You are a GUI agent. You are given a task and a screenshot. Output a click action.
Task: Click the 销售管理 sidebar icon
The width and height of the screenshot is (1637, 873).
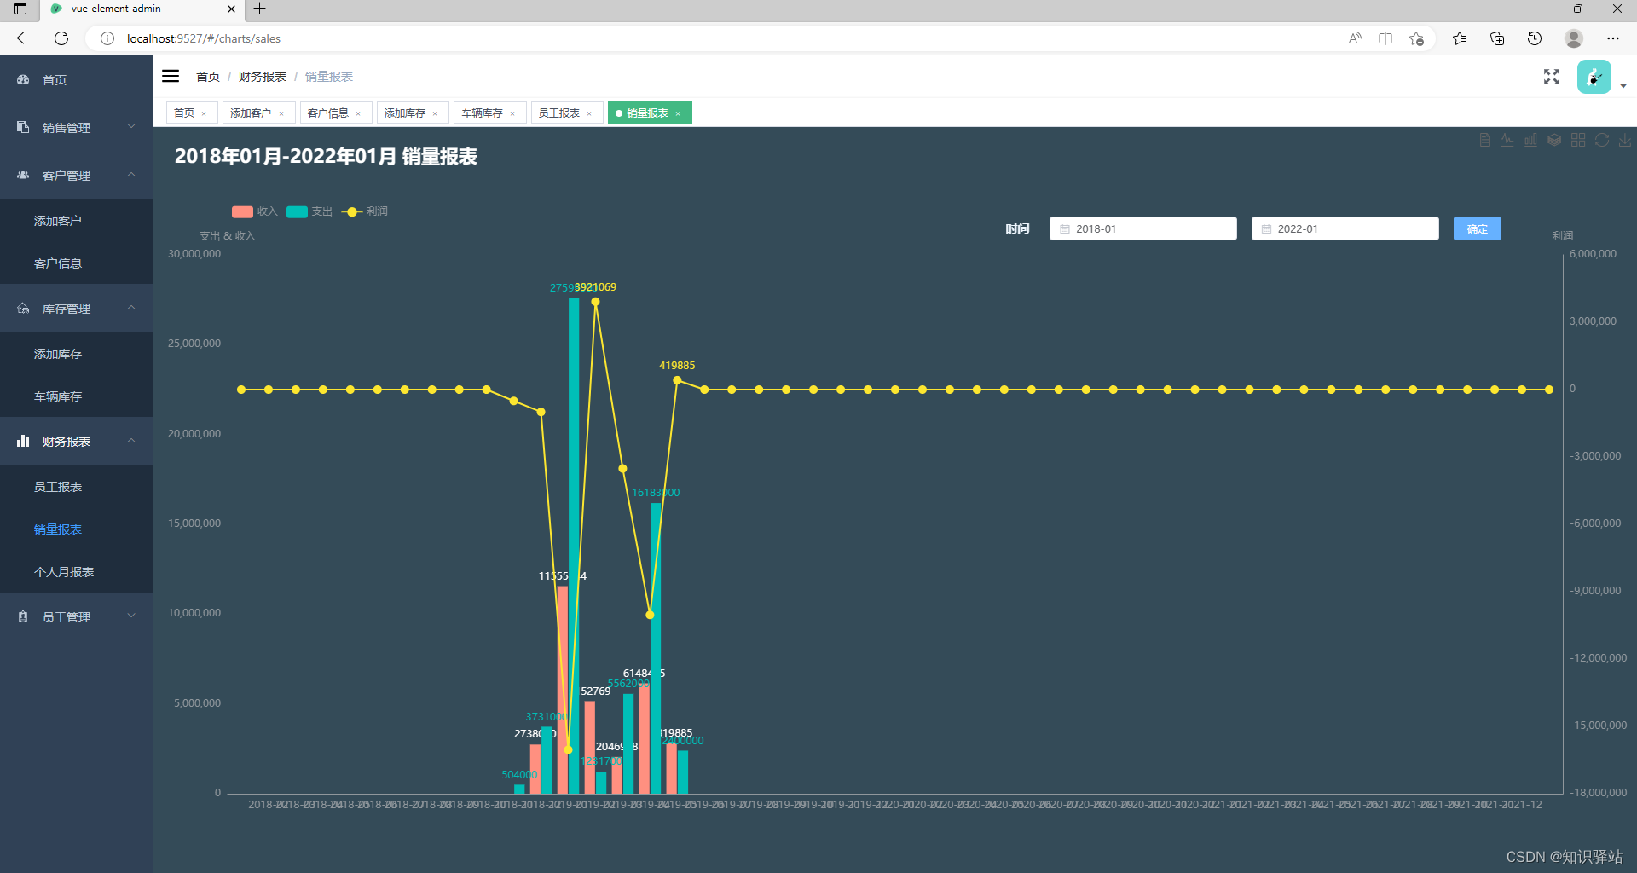(x=23, y=127)
